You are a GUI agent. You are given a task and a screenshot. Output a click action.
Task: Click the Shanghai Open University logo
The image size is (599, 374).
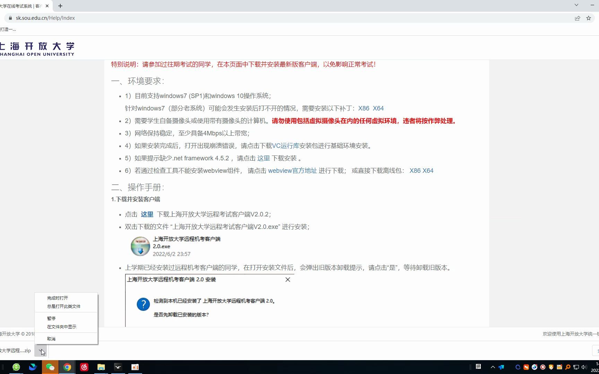point(37,49)
